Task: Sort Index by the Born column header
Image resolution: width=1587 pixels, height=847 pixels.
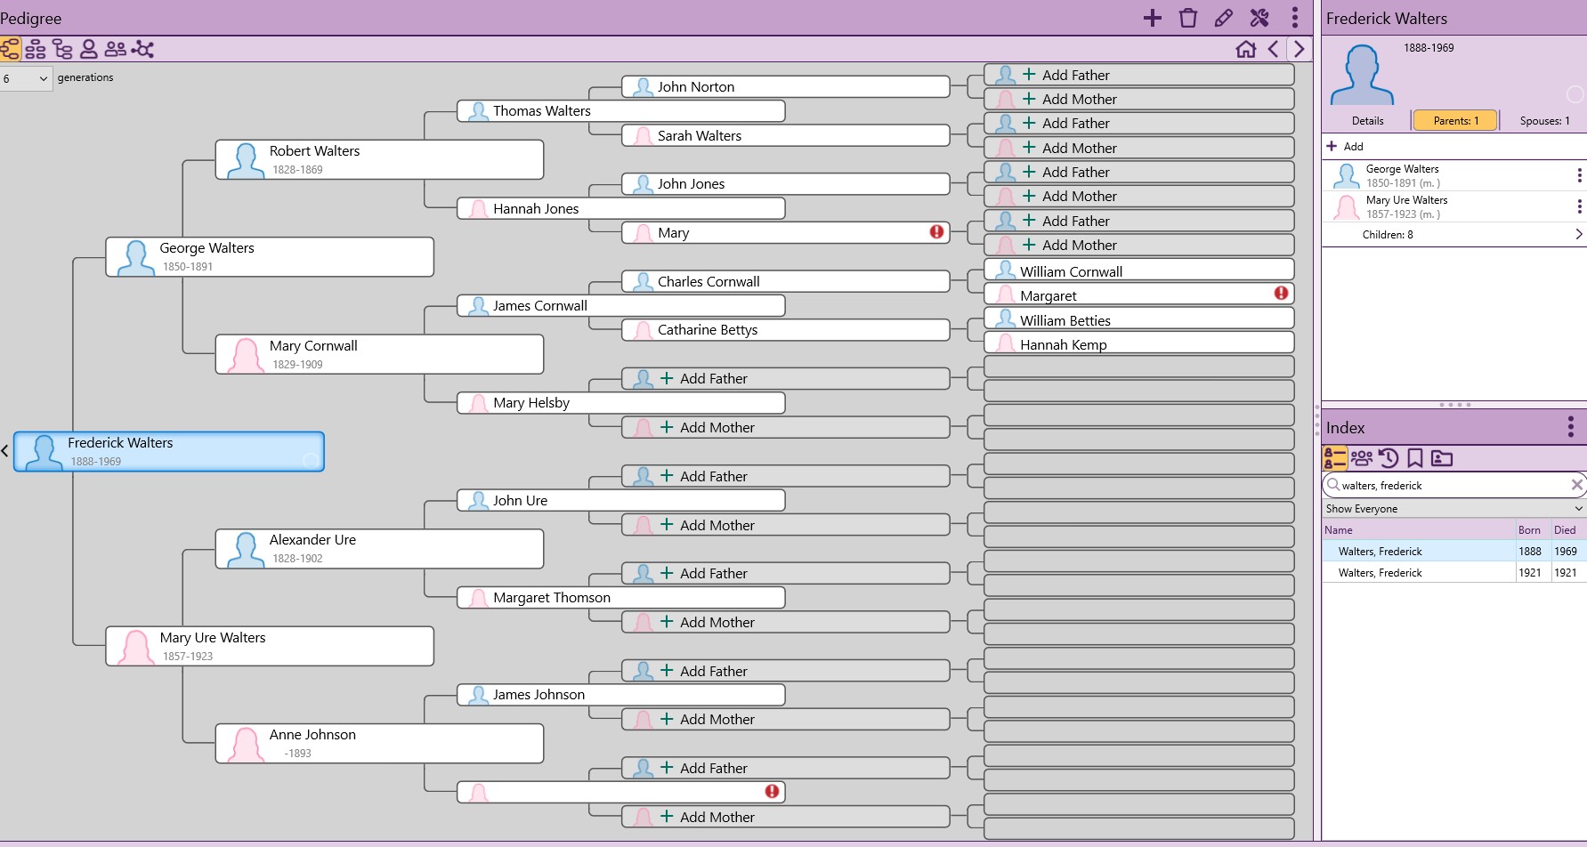Action: 1533,529
